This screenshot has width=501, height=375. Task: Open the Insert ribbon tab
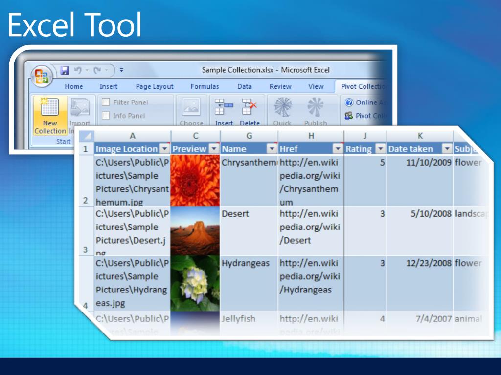109,86
